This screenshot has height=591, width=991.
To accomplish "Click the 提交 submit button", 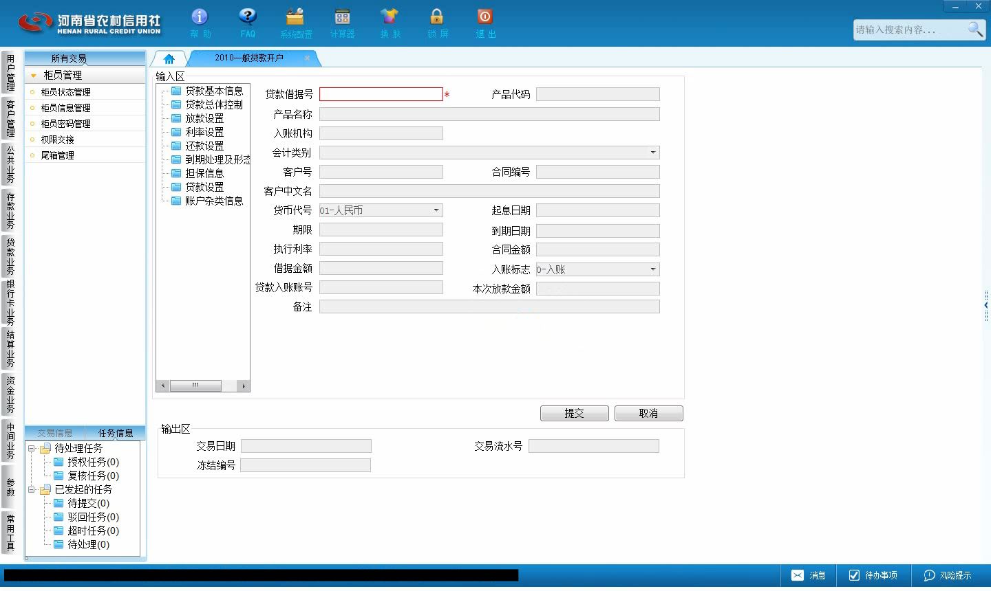I will point(575,413).
